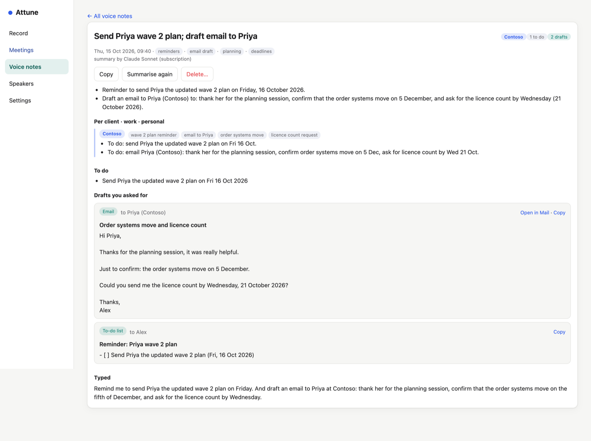Click the 2 drafts badge

(x=559, y=37)
